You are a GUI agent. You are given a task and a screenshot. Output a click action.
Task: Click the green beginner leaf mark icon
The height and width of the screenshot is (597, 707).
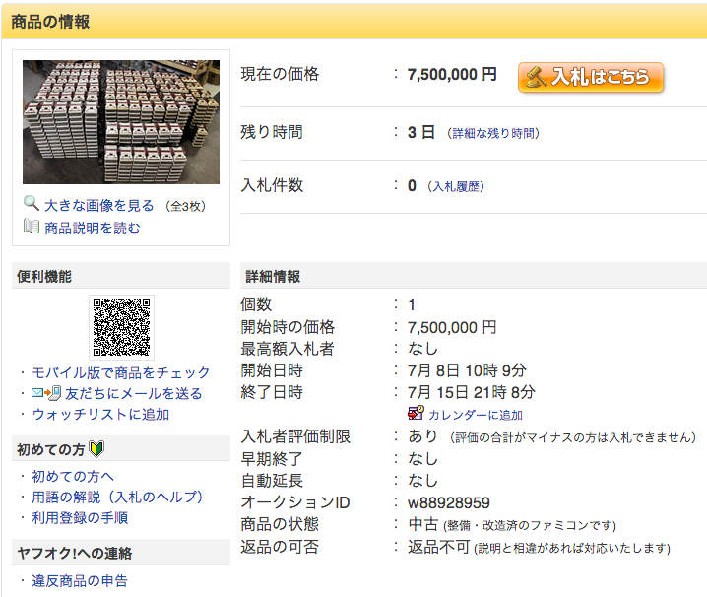96,449
